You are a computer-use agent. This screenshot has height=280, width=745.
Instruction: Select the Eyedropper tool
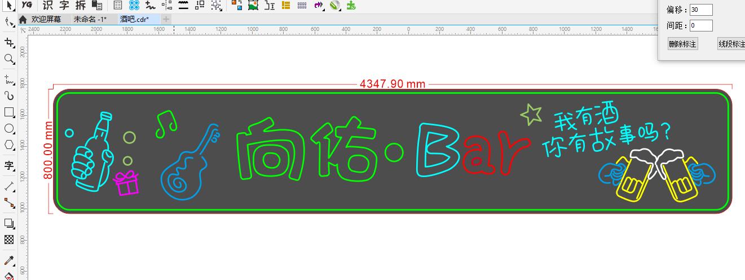tap(9, 260)
